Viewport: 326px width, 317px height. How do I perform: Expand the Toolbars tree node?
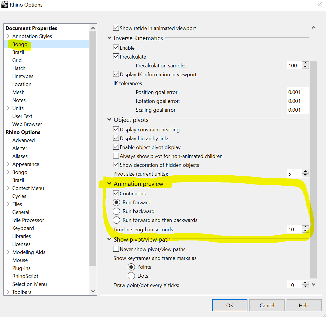click(8, 292)
